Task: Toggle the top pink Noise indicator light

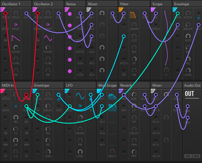Action: point(70,14)
